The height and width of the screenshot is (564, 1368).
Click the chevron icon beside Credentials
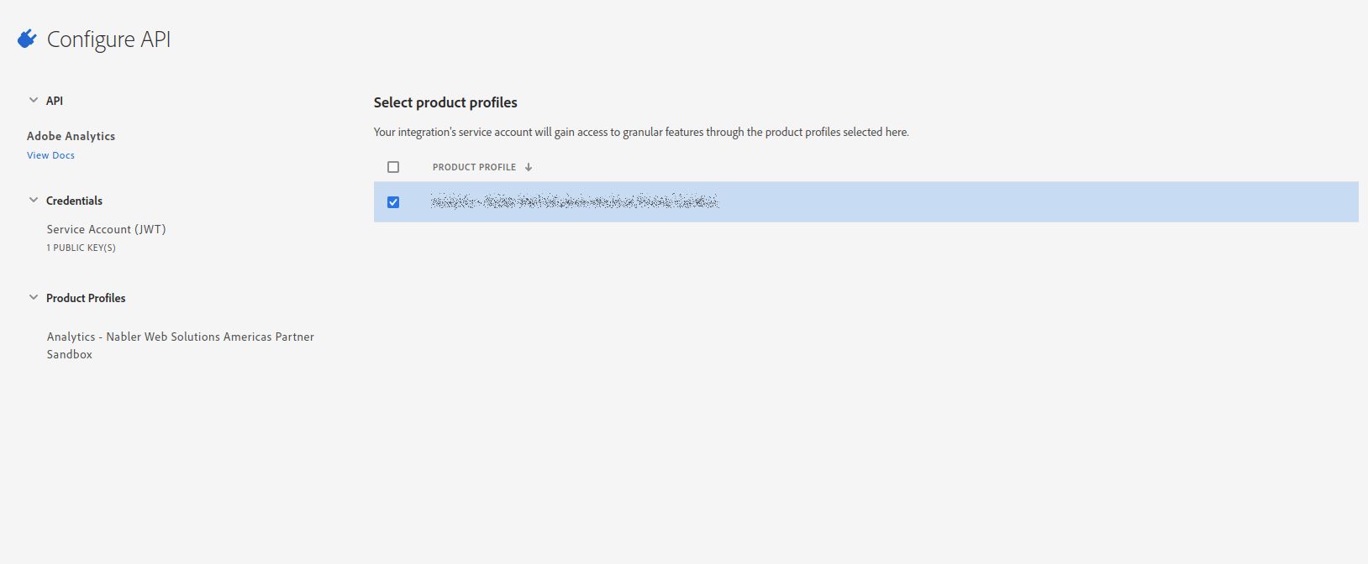(32, 199)
